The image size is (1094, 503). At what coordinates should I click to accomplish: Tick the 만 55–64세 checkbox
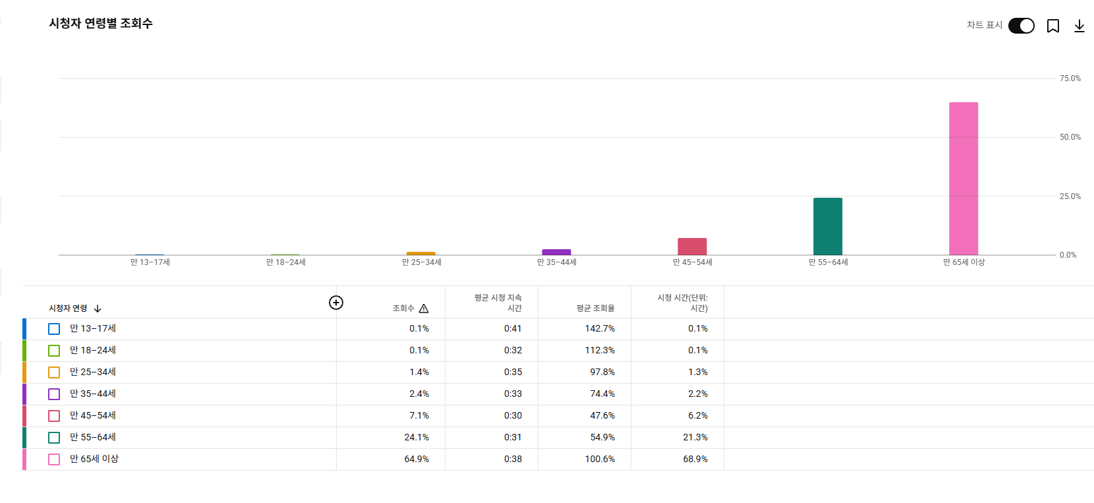point(54,438)
